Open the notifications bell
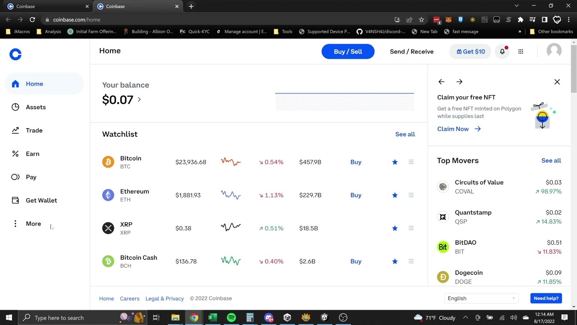This screenshot has width=577, height=325. pyautogui.click(x=502, y=51)
